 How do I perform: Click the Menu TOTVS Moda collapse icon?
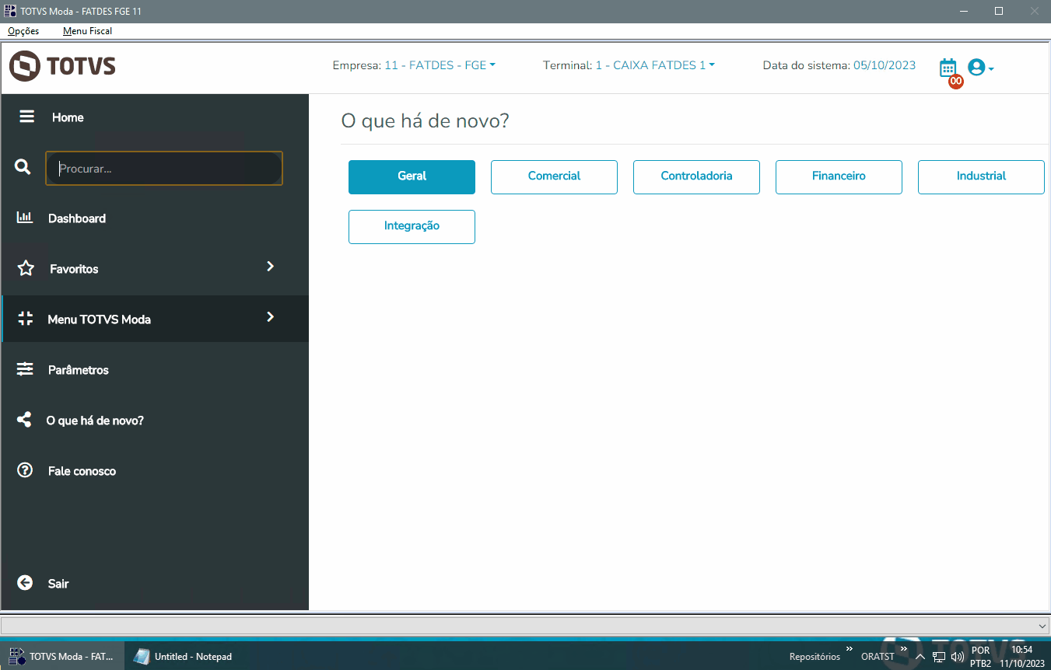pos(25,319)
